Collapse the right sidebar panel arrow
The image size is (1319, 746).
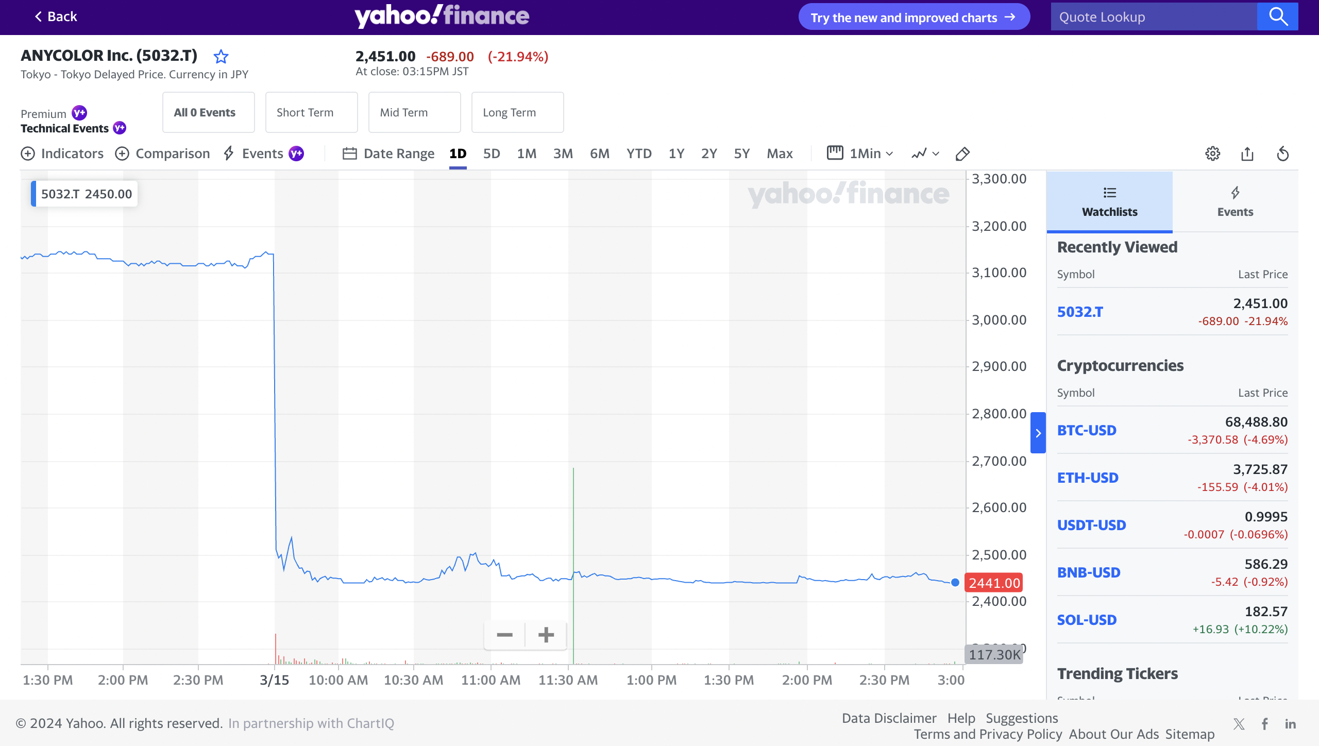point(1038,433)
